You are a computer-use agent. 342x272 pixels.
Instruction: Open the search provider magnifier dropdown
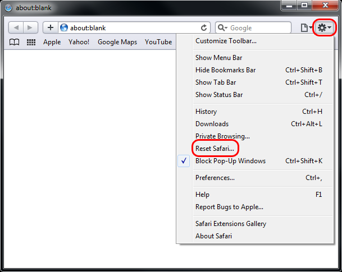pos(222,27)
